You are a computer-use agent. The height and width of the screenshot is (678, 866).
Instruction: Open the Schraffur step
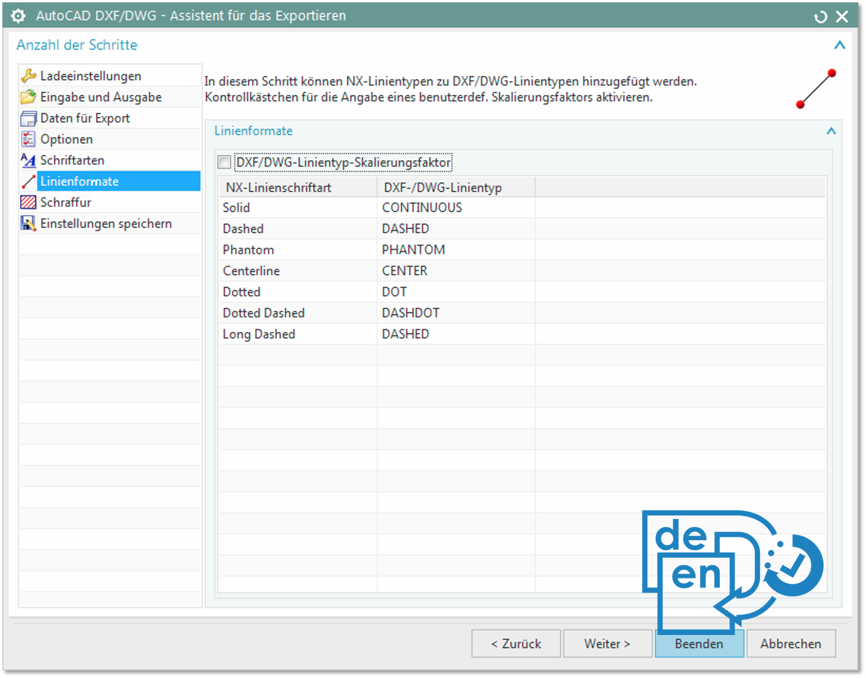[65, 203]
